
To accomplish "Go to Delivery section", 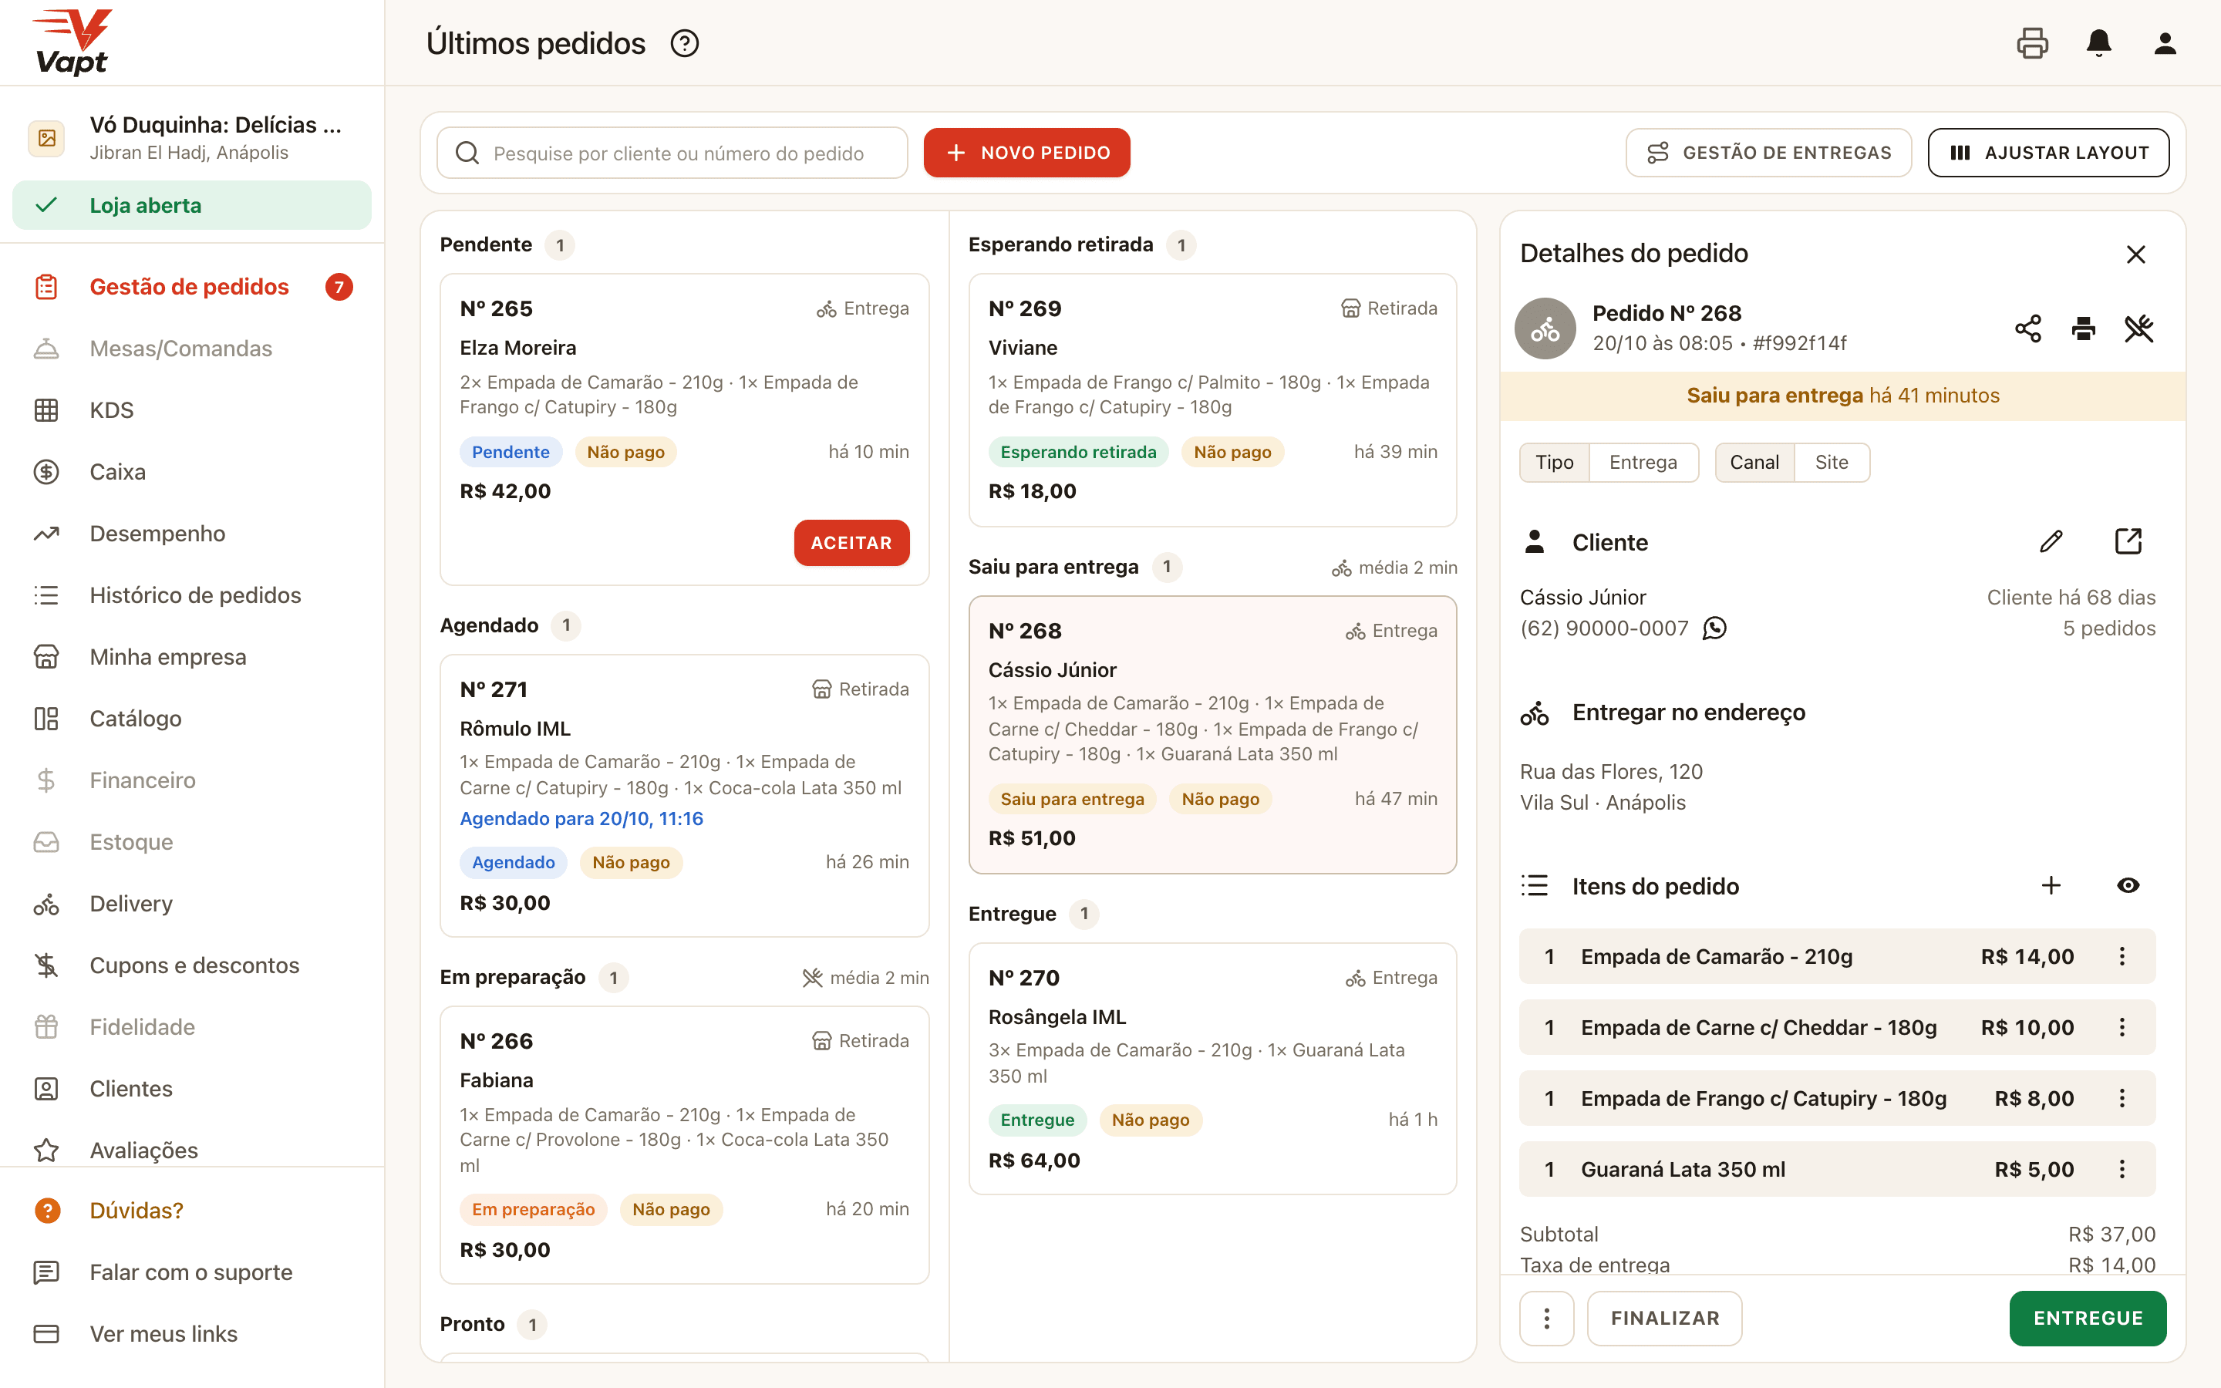I will coord(192,903).
